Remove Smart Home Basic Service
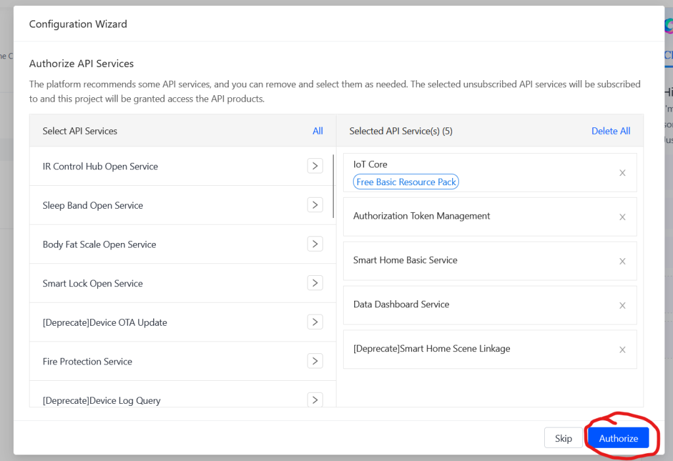The width and height of the screenshot is (673, 461). (x=622, y=261)
